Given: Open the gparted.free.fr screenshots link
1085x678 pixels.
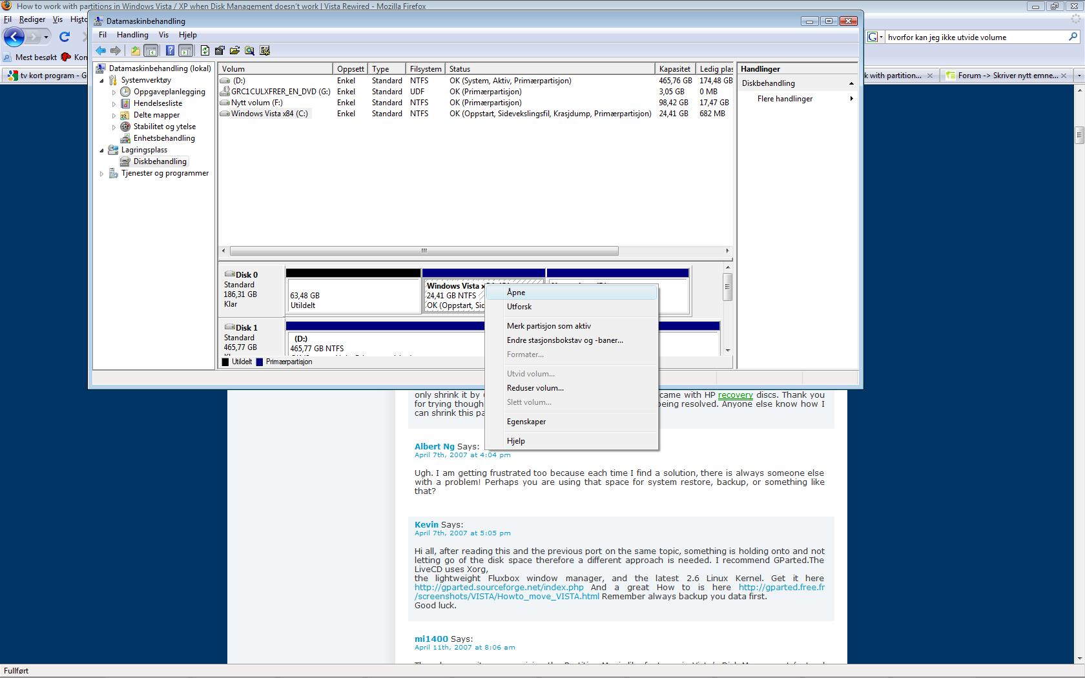Looking at the screenshot, I should pos(619,592).
